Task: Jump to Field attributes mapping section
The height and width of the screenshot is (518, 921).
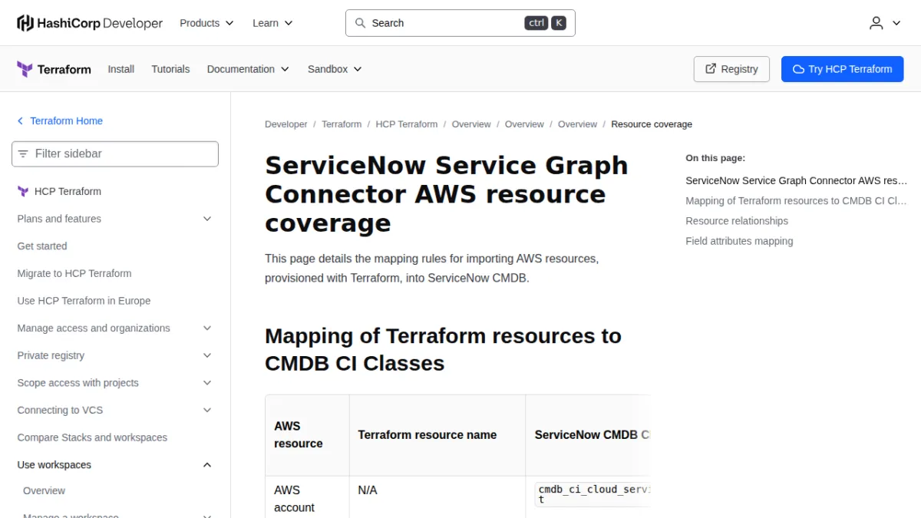Action: point(739,241)
